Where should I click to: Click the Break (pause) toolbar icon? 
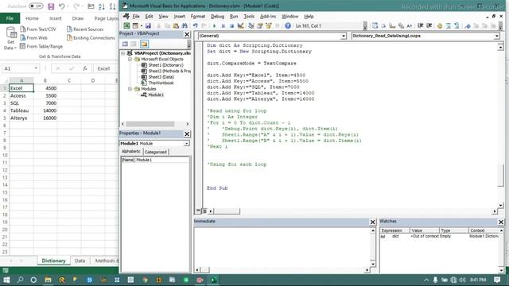pyautogui.click(x=223, y=26)
